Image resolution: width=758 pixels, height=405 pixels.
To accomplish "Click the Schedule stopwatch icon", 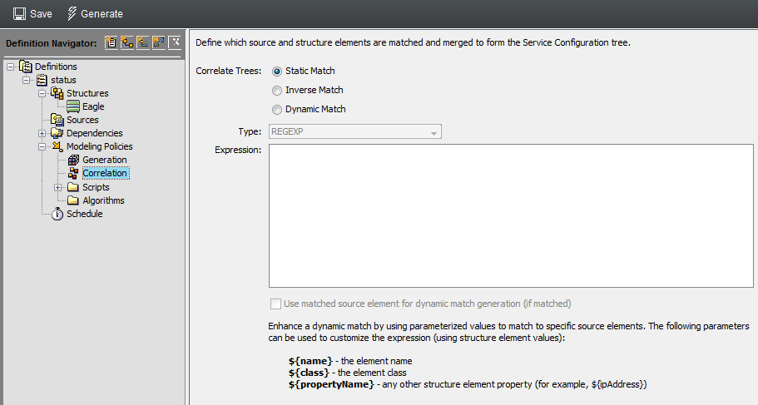I will [57, 214].
